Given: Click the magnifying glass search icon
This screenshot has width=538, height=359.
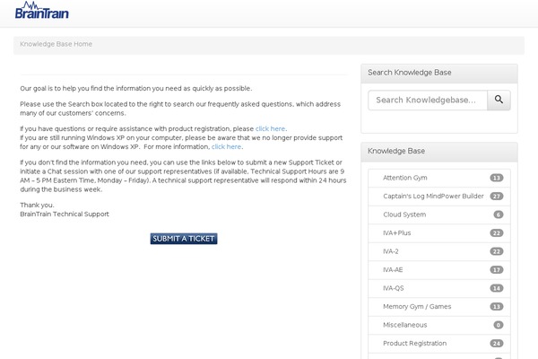Looking at the screenshot, I should pyautogui.click(x=499, y=100).
